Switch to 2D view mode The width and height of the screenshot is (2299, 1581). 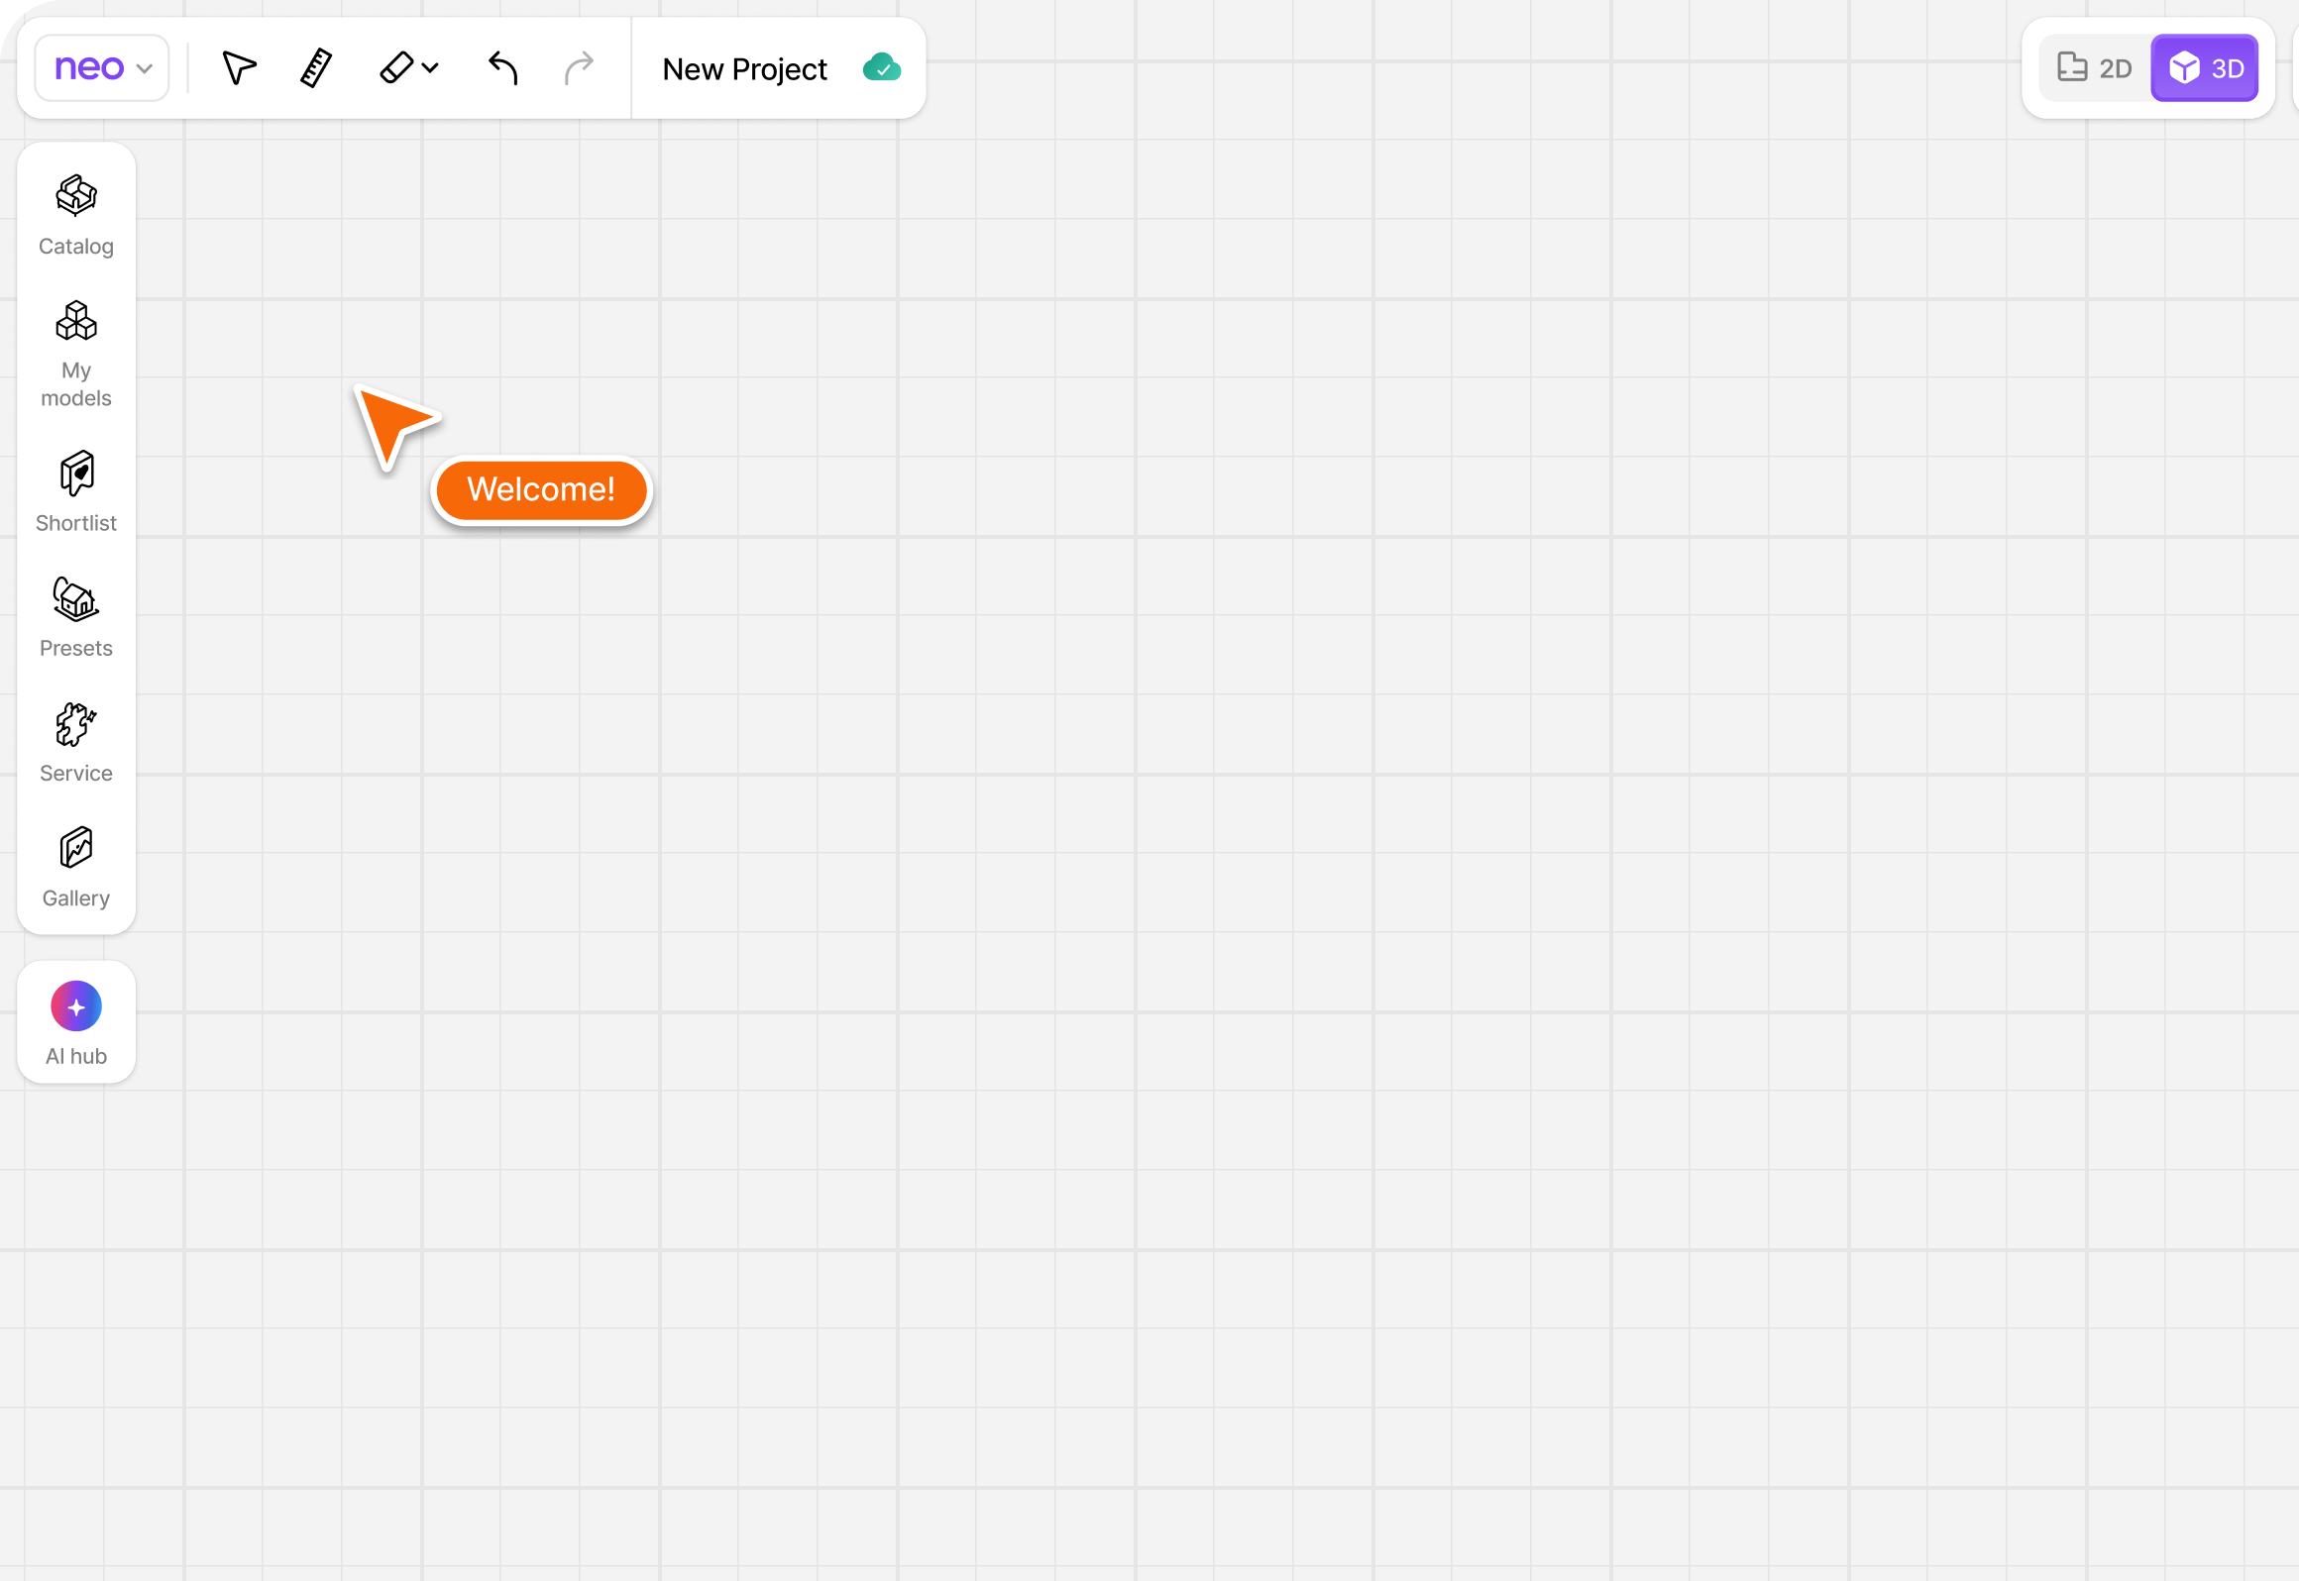[2095, 68]
